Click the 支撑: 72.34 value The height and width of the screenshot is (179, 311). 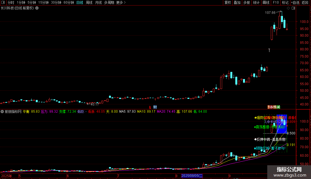67,112
